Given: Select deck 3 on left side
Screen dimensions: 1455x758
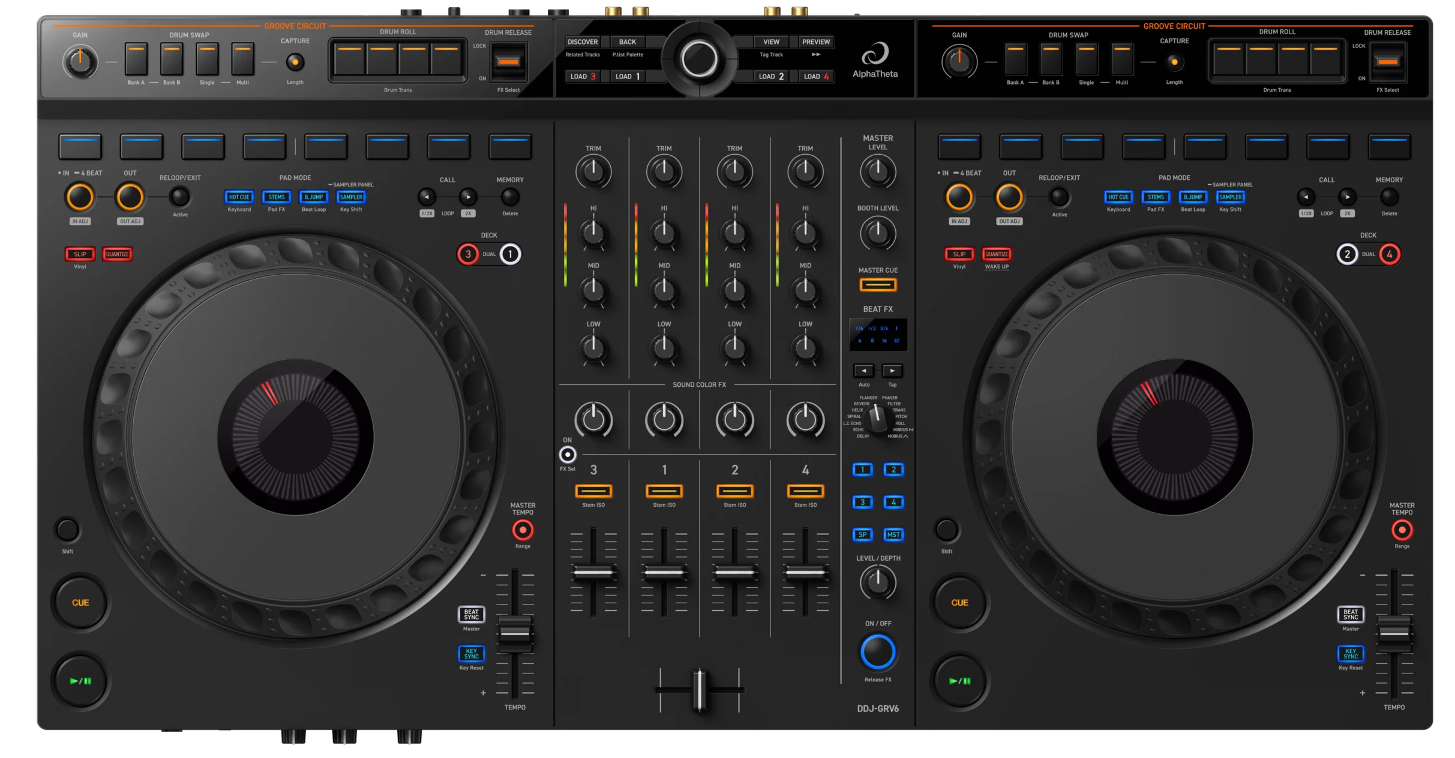Looking at the screenshot, I should tap(468, 254).
